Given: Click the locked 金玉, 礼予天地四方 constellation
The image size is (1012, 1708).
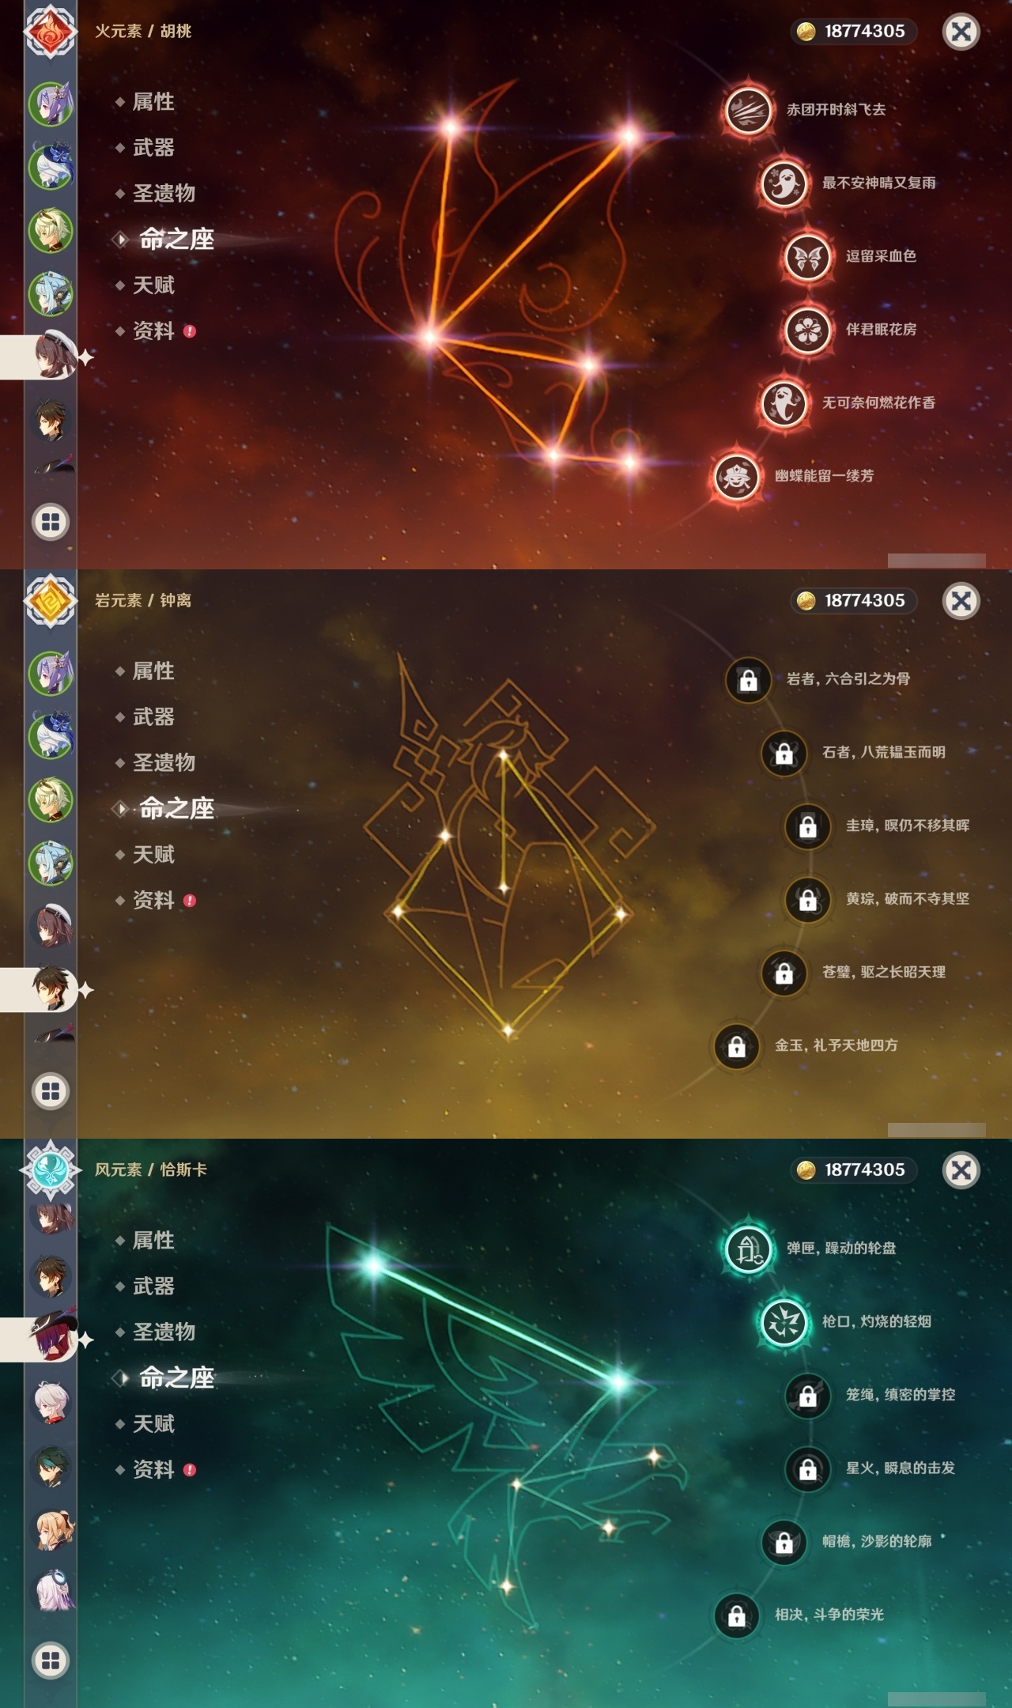Looking at the screenshot, I should coord(736,1045).
